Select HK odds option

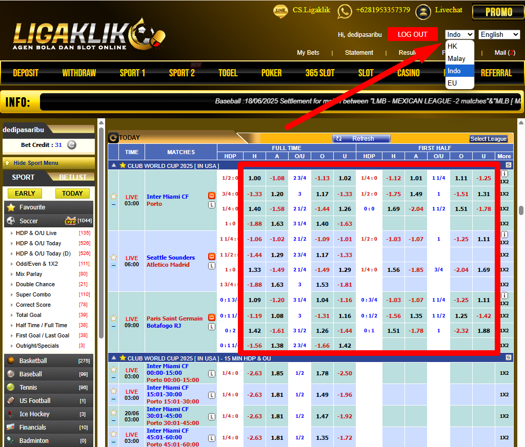click(x=460, y=46)
